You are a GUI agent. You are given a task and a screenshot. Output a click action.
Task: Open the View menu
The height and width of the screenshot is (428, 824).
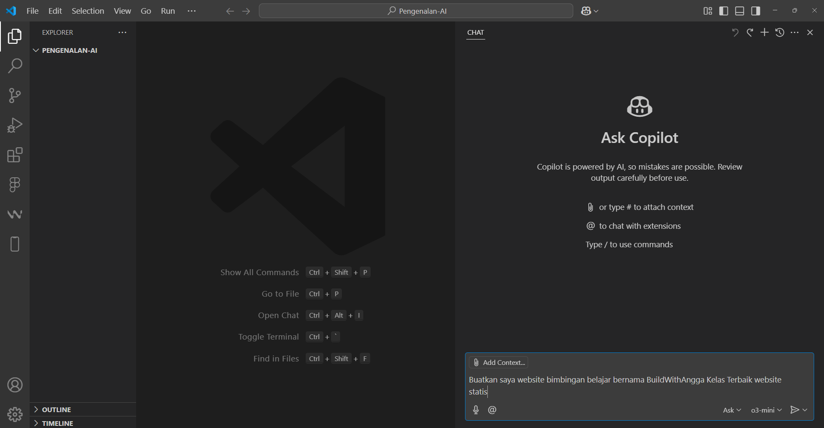tap(122, 11)
